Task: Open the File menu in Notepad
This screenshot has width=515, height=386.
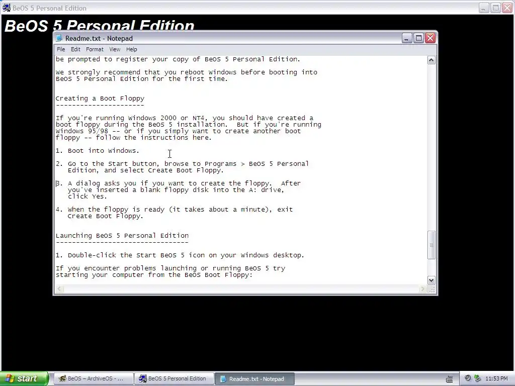Action: point(61,49)
